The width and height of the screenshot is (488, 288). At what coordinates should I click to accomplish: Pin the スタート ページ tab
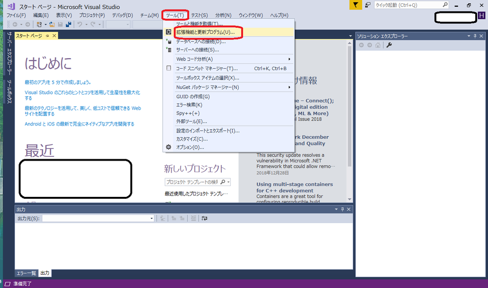[x=47, y=36]
